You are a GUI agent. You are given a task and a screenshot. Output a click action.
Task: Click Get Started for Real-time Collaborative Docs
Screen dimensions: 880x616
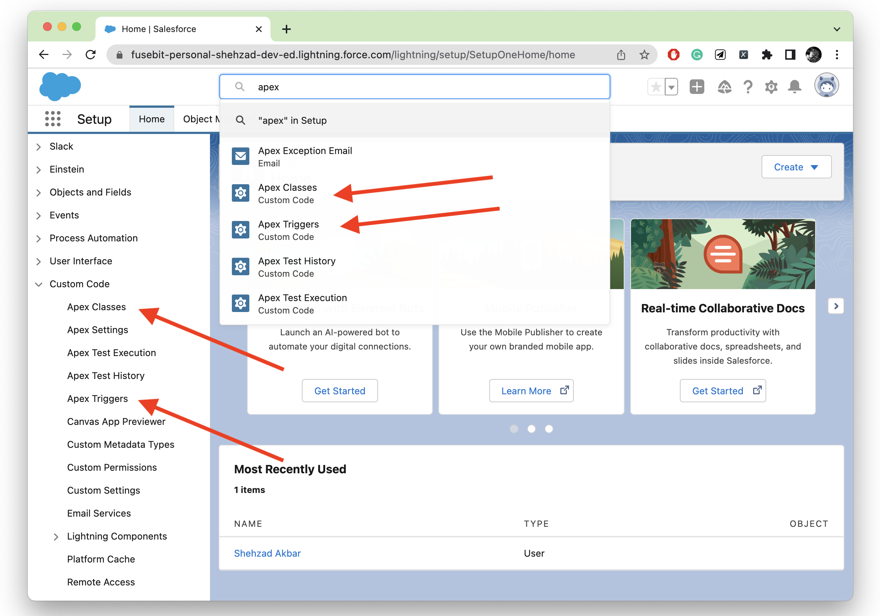(x=723, y=391)
